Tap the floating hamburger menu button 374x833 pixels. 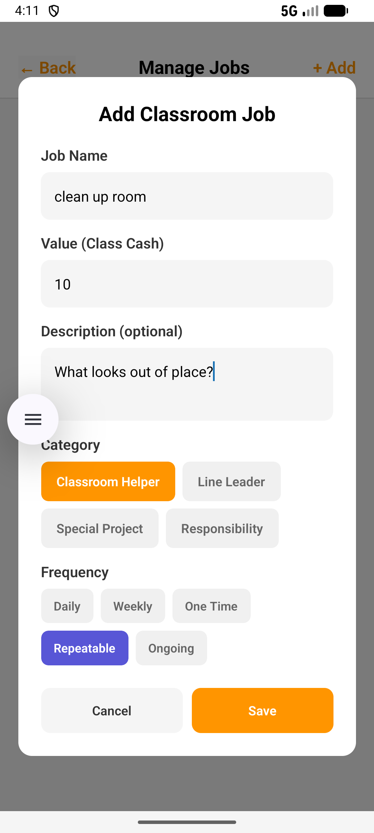[33, 419]
